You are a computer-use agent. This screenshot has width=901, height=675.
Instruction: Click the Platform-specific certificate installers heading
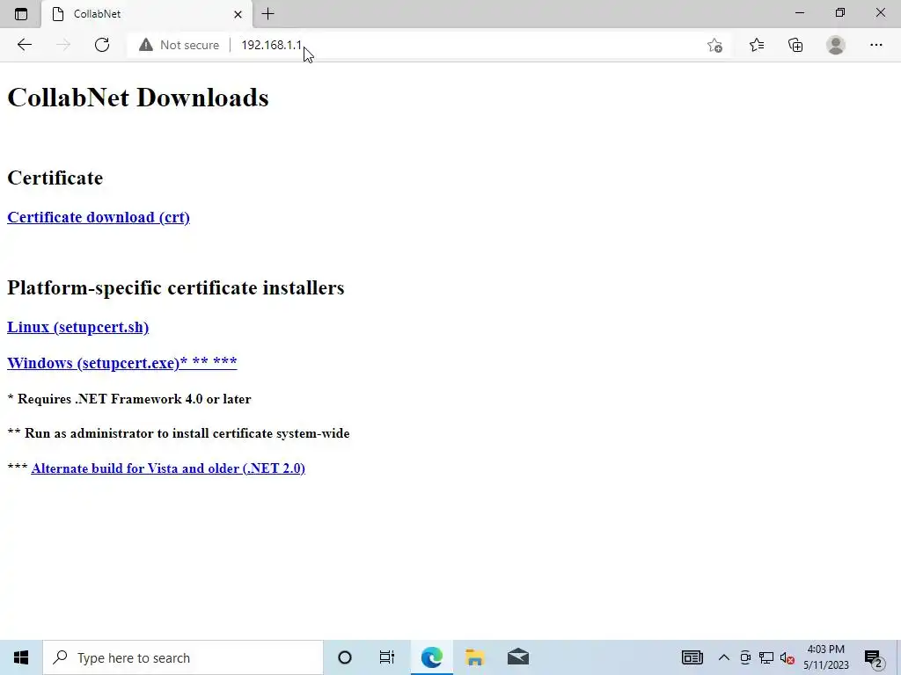coord(175,287)
